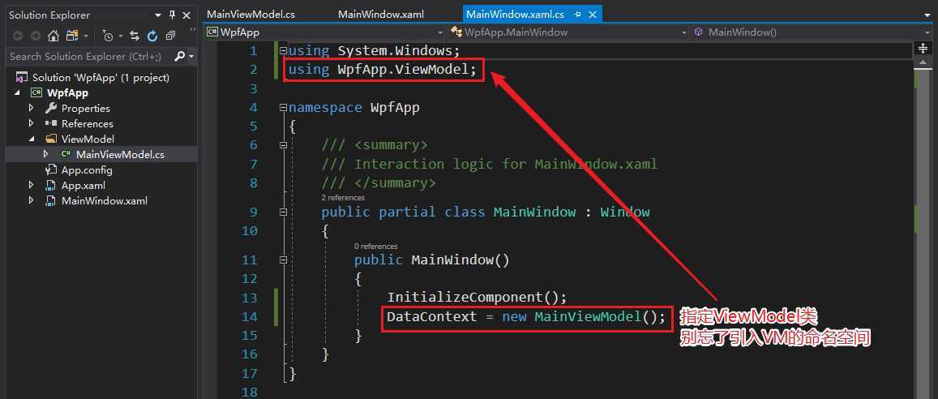
Task: Expand the Properties node in the tree
Action: pos(32,109)
